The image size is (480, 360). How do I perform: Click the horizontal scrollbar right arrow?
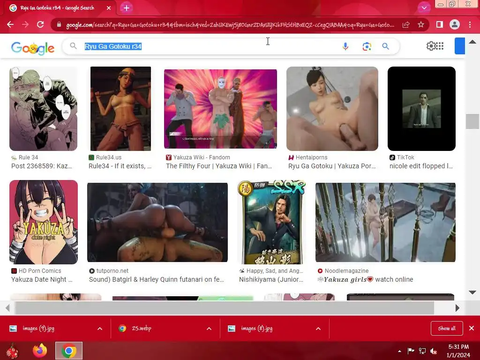click(457, 308)
